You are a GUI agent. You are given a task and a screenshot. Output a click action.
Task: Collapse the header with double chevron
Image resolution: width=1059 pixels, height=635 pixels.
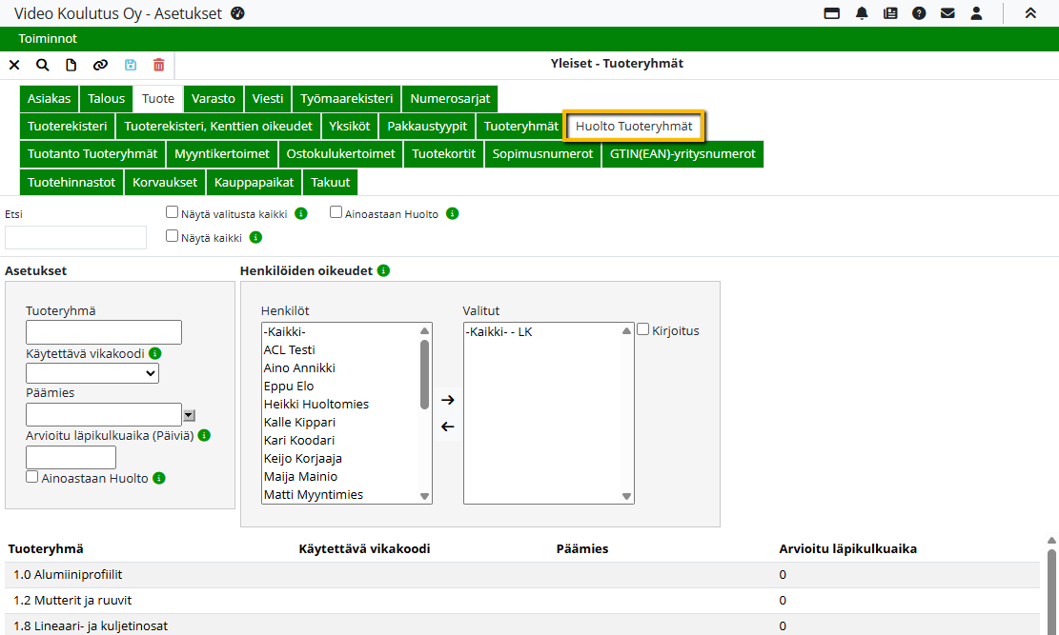pos(1030,13)
